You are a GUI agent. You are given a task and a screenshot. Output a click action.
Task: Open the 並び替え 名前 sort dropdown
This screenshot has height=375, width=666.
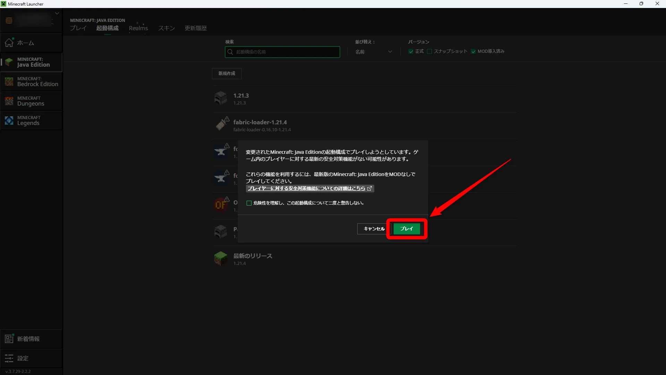374,52
